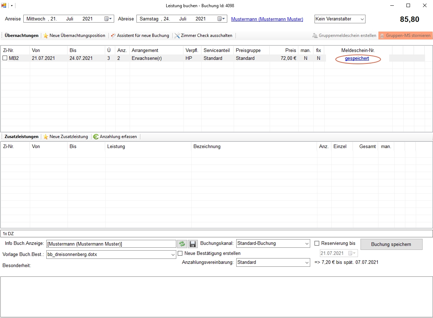Screen dimensions: 433x318
Task: Open Vorlage Buch.Best. template dropdown
Action: click(x=173, y=255)
